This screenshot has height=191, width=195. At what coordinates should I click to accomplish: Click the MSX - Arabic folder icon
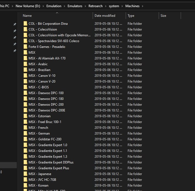point(25,64)
